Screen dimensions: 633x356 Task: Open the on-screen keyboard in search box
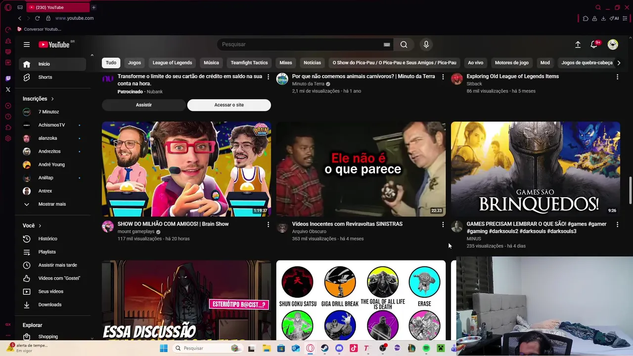coord(387,44)
